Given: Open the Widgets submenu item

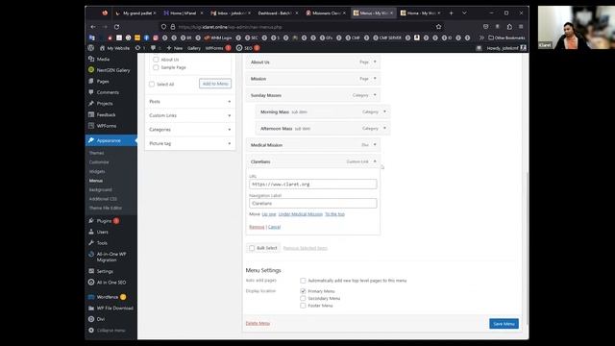Looking at the screenshot, I should click(97, 171).
